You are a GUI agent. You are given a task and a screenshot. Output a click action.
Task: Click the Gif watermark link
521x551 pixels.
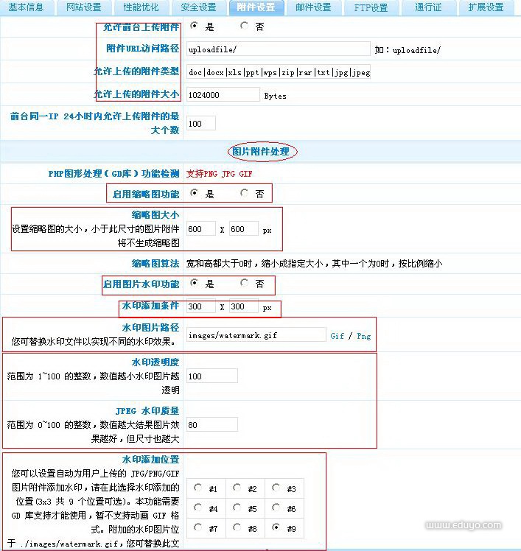(x=337, y=335)
